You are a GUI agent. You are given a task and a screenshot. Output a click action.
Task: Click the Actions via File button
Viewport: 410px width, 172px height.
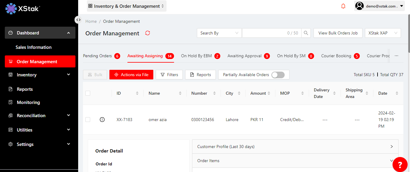click(131, 75)
